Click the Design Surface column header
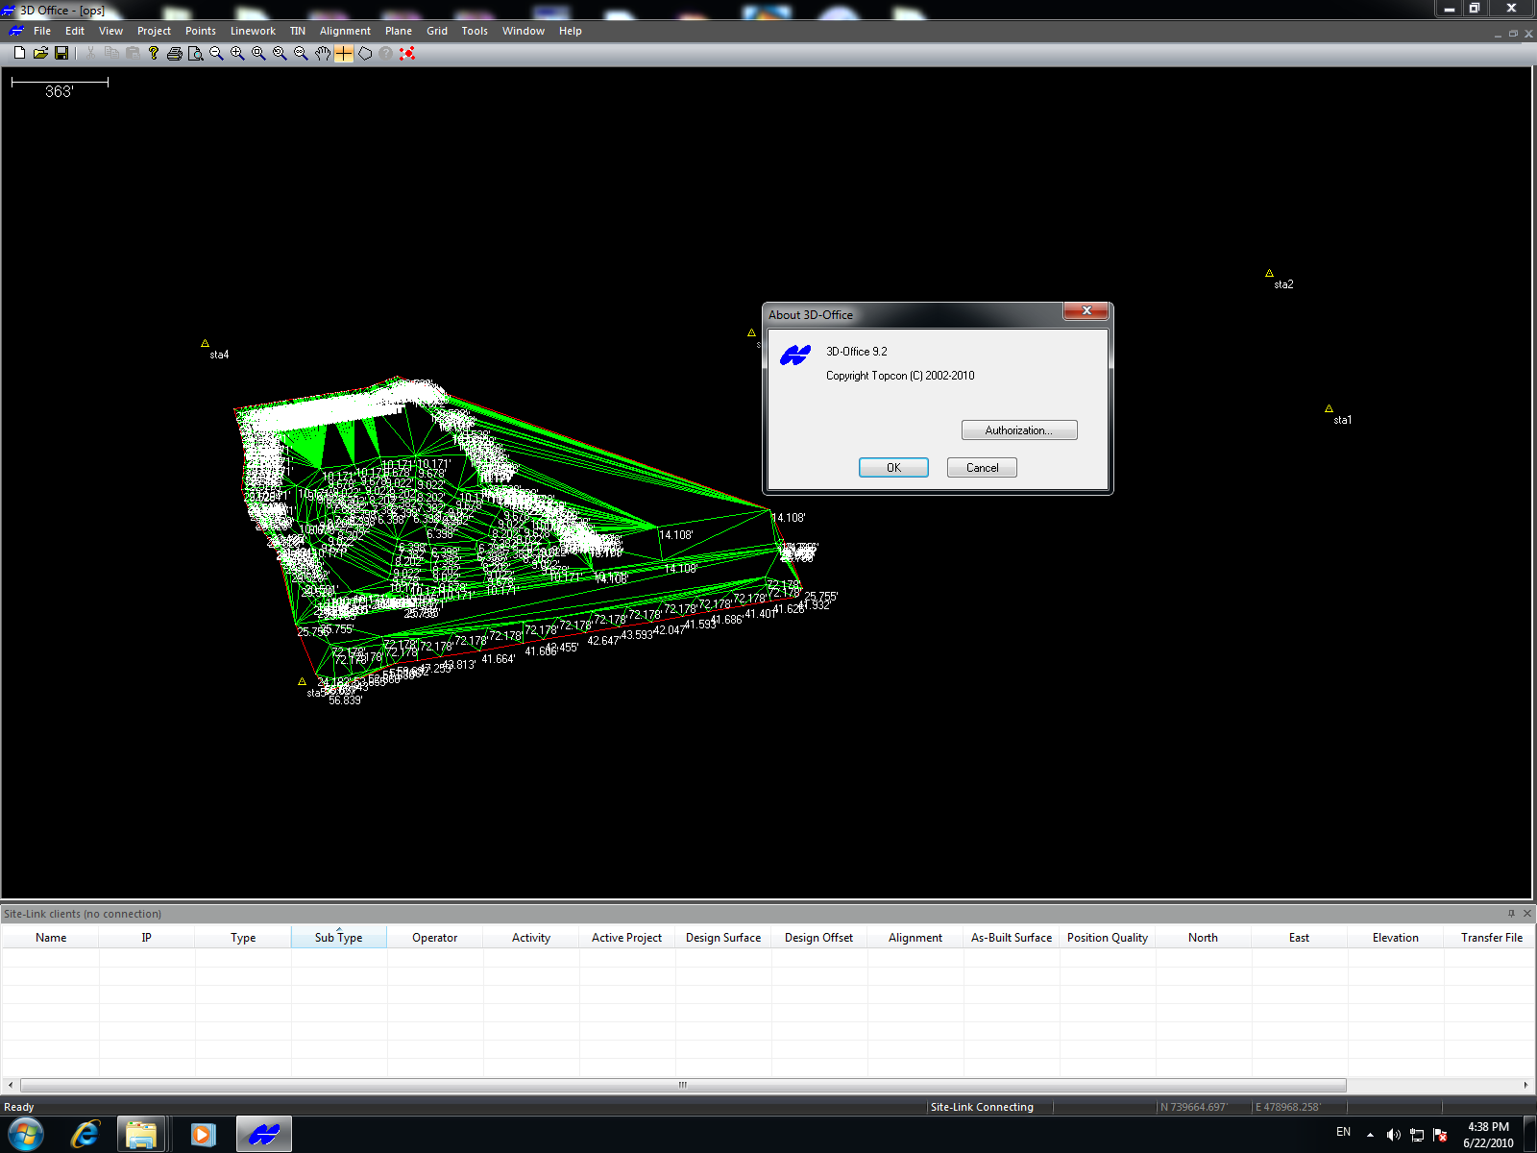This screenshot has width=1537, height=1153. pyautogui.click(x=723, y=938)
